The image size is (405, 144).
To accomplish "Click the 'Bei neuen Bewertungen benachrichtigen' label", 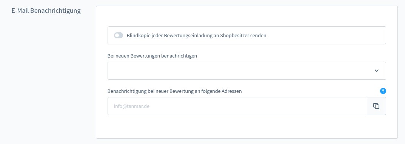I will (x=152, y=56).
